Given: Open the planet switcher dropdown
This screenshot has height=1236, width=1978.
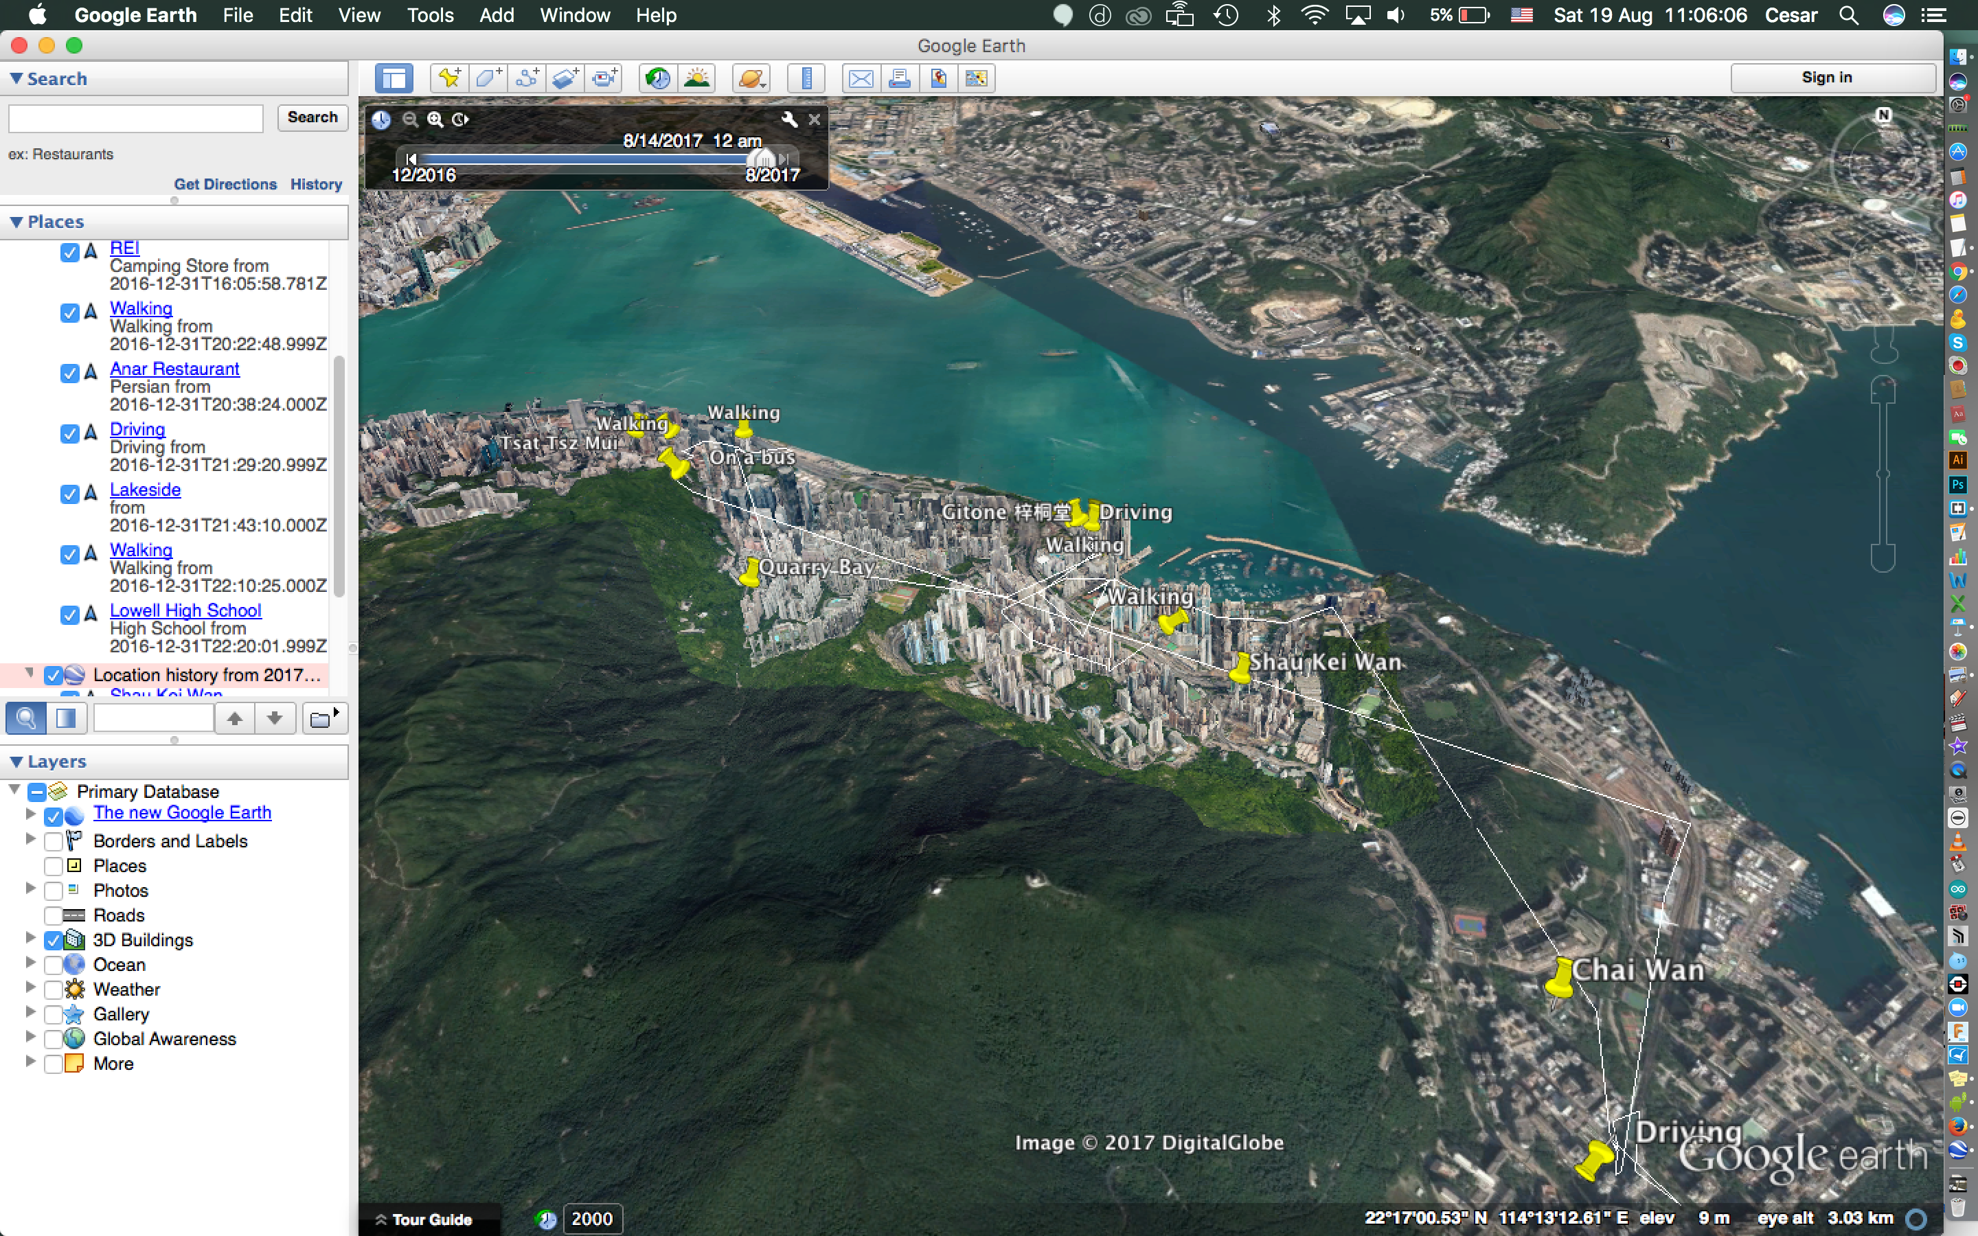Looking at the screenshot, I should click(x=751, y=78).
